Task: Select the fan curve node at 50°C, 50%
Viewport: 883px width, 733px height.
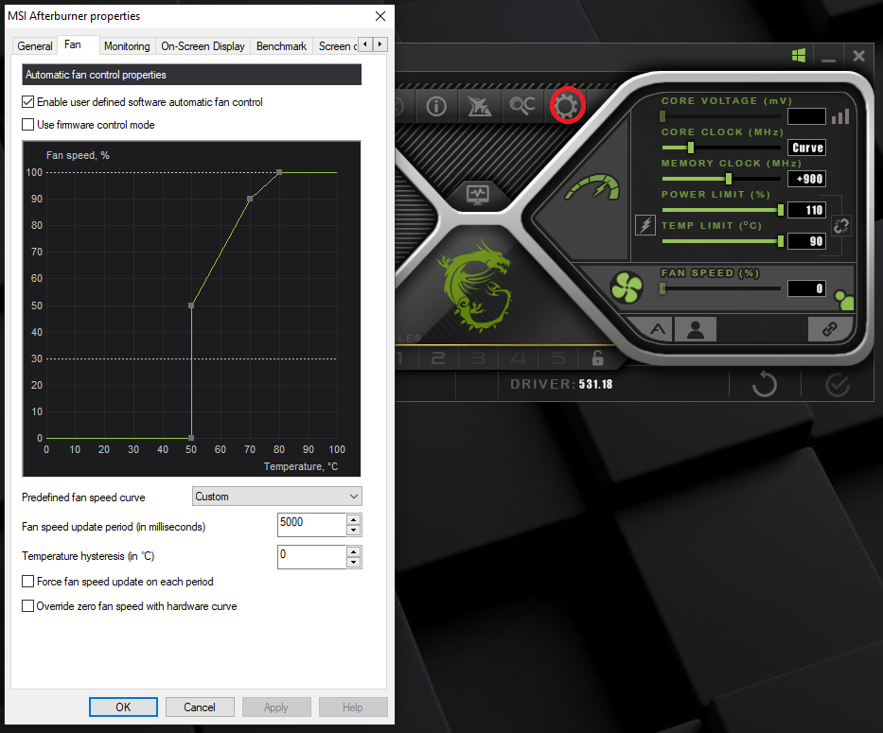Action: tap(191, 305)
